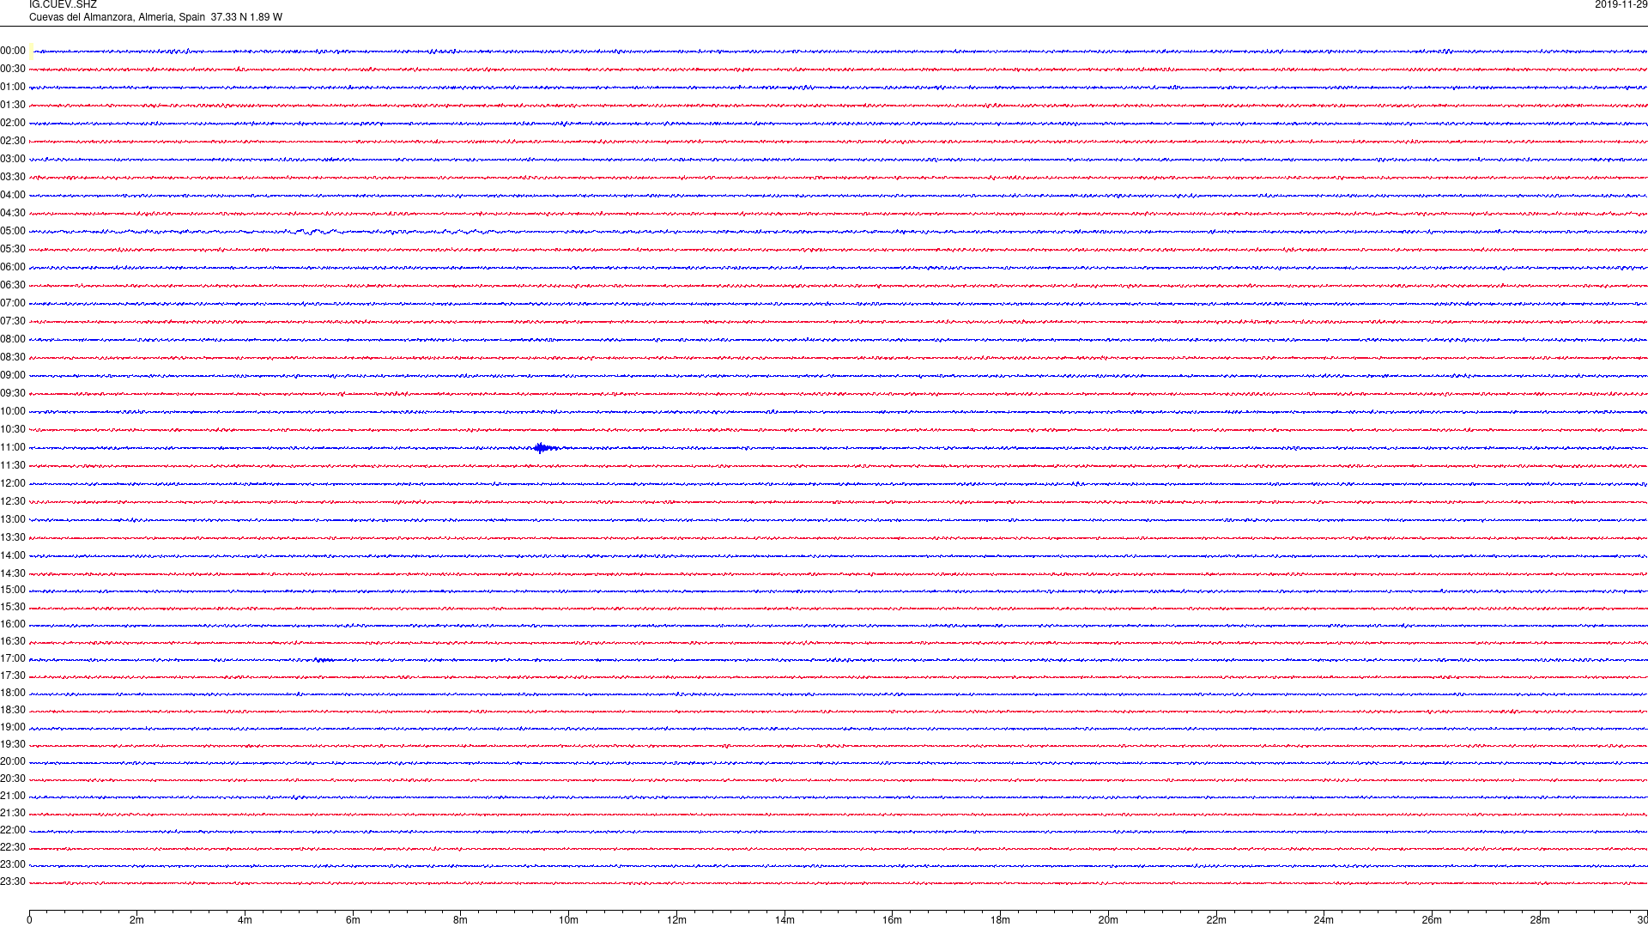1648x927 pixels.
Task: Select the 01:00 trace time label
Action: (13, 88)
